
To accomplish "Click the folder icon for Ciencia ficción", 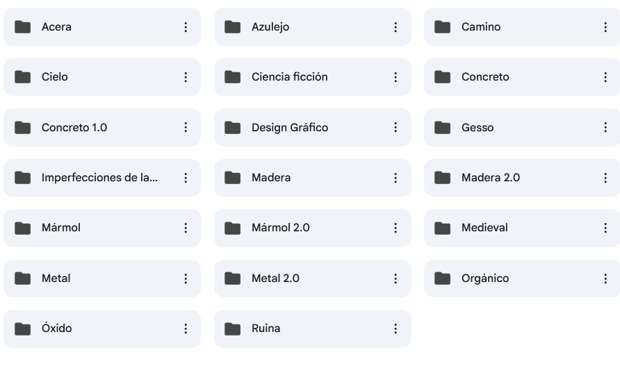I will coord(233,77).
